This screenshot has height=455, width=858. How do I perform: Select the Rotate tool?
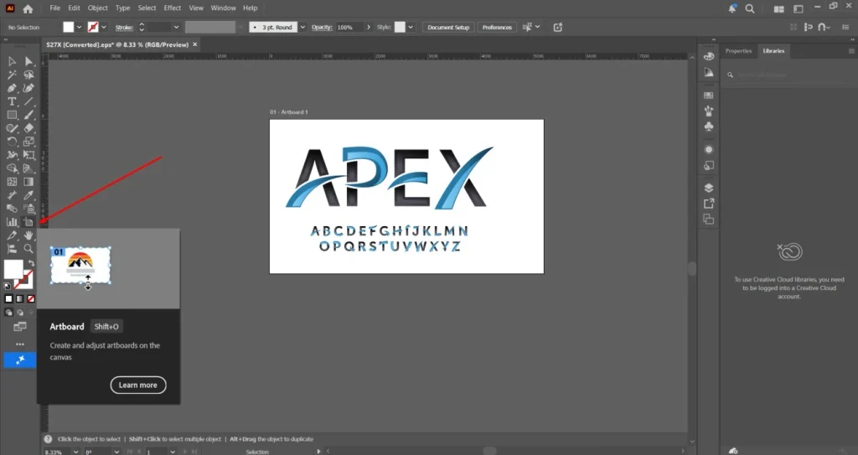point(12,142)
